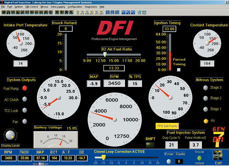The width and height of the screenshot is (229, 166).
Task: Click the F2 toolbar icon
Action: (8, 12)
